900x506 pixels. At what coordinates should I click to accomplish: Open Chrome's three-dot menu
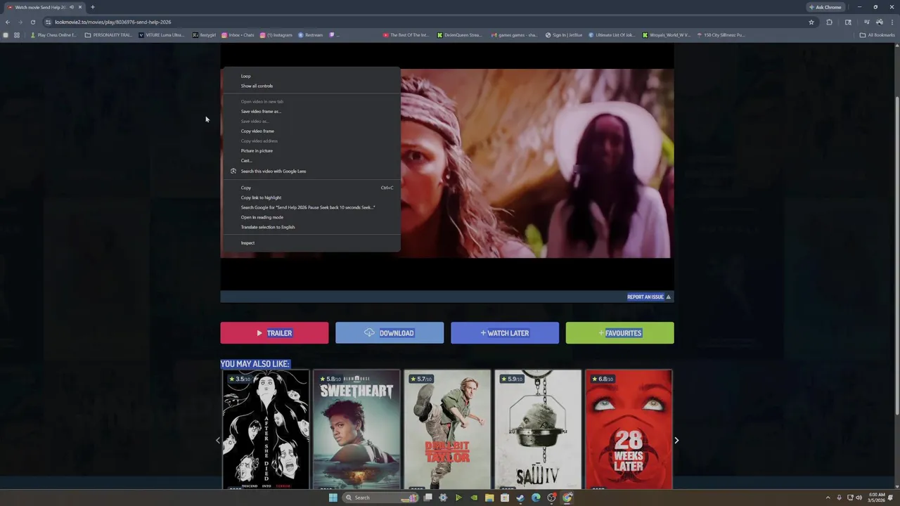coord(892,22)
